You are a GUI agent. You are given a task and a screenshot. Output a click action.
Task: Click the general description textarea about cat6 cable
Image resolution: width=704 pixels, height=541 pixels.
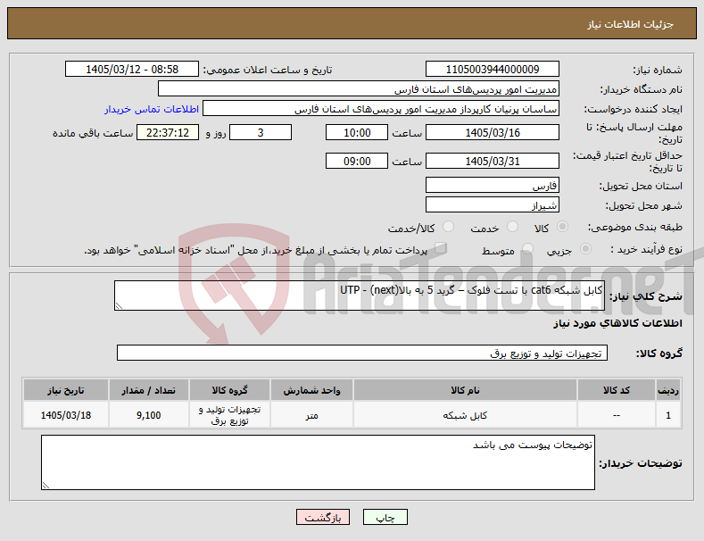[x=360, y=295]
